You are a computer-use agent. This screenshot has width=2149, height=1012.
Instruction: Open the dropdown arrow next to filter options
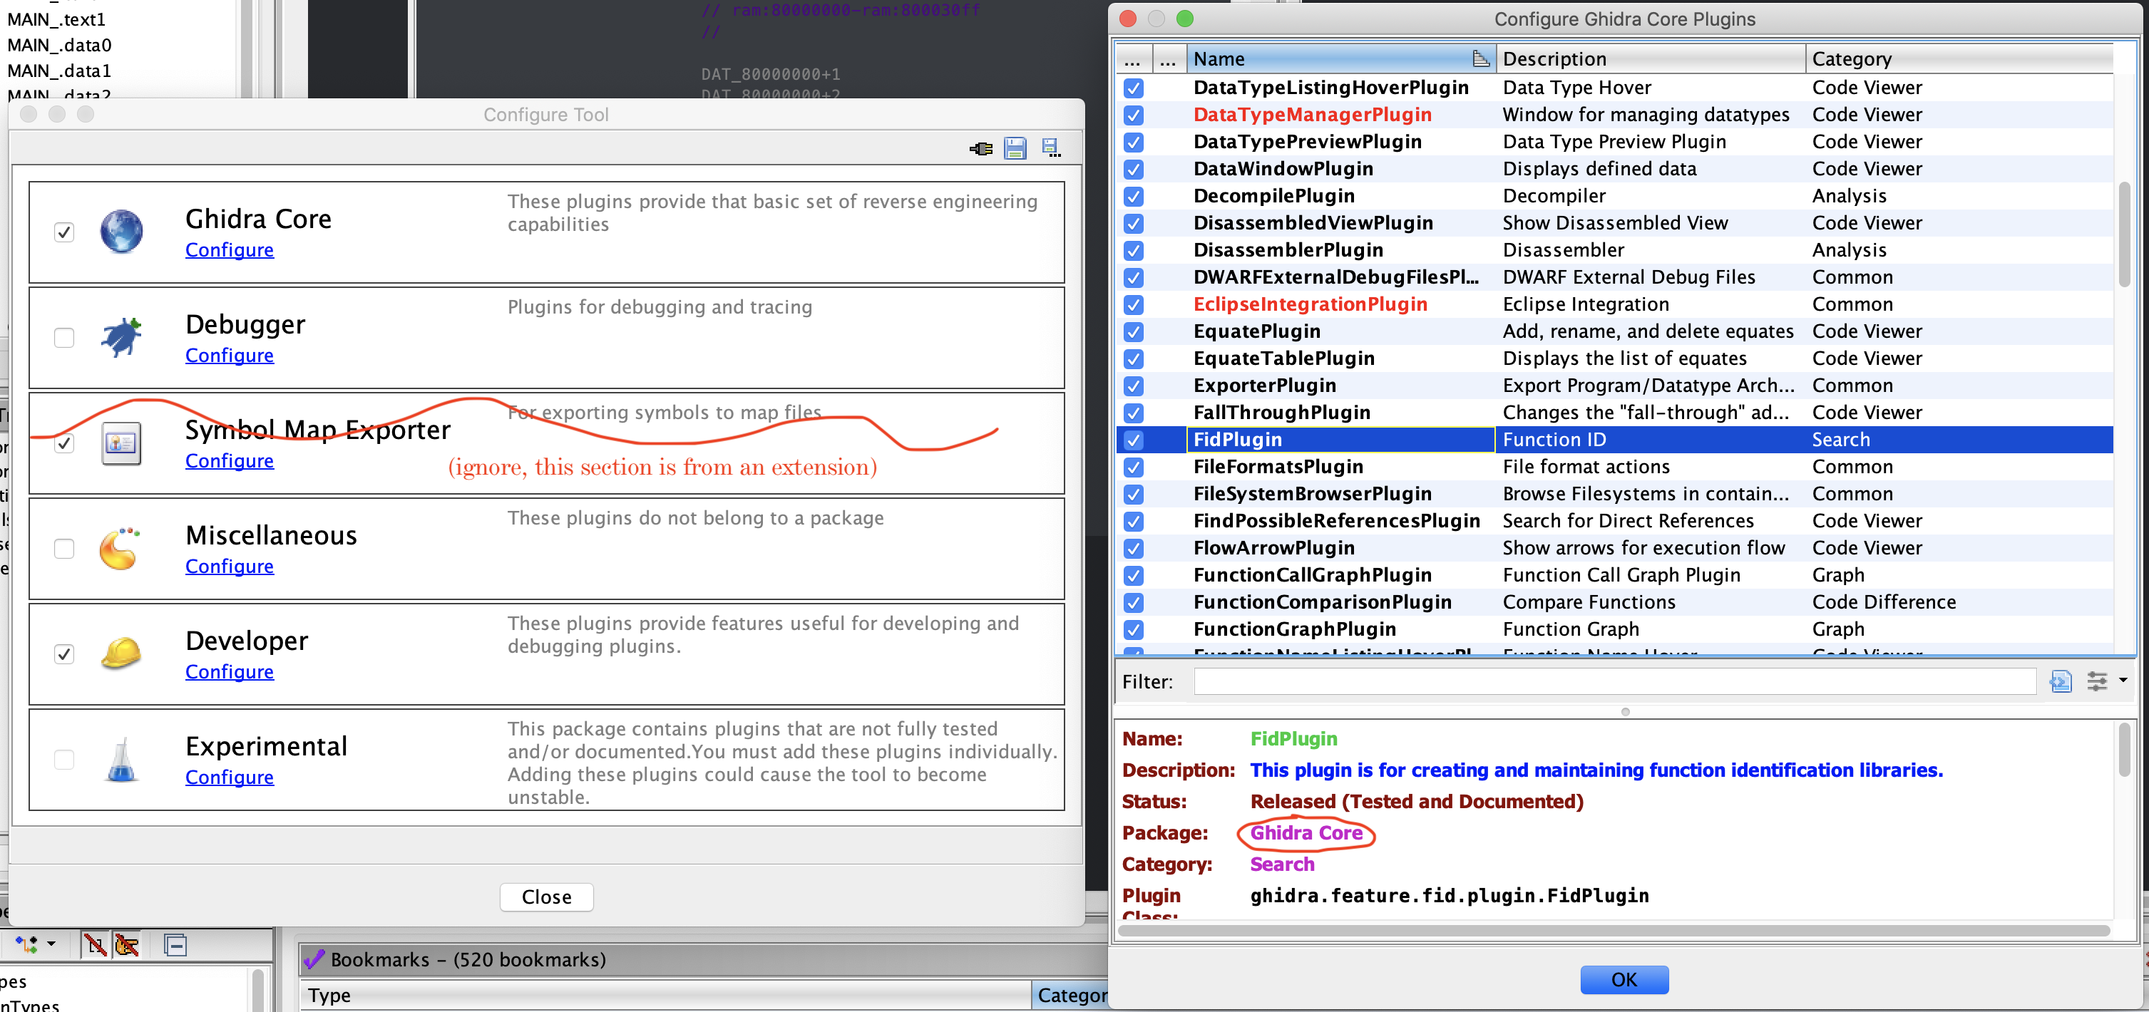point(2123,680)
